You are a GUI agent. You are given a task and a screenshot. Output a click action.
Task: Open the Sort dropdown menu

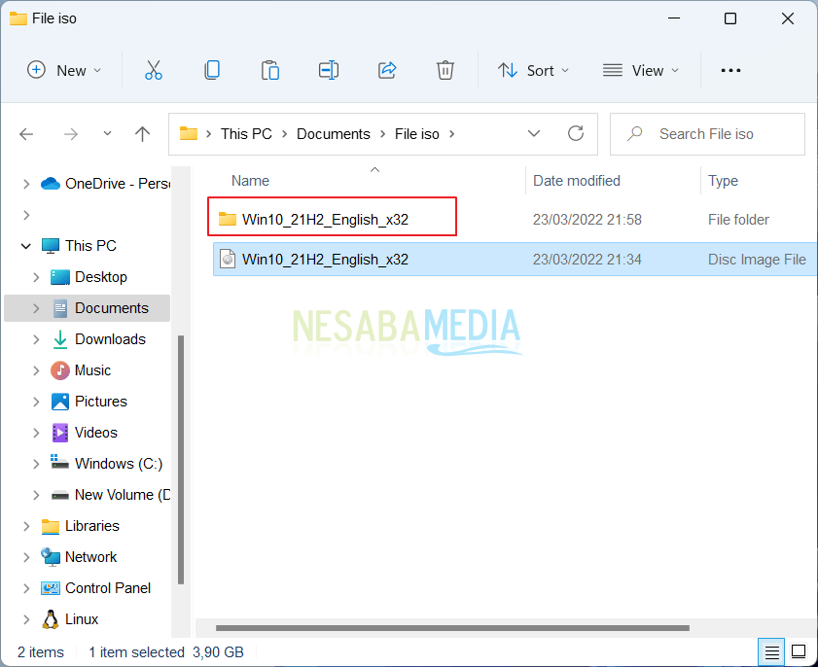pyautogui.click(x=533, y=70)
